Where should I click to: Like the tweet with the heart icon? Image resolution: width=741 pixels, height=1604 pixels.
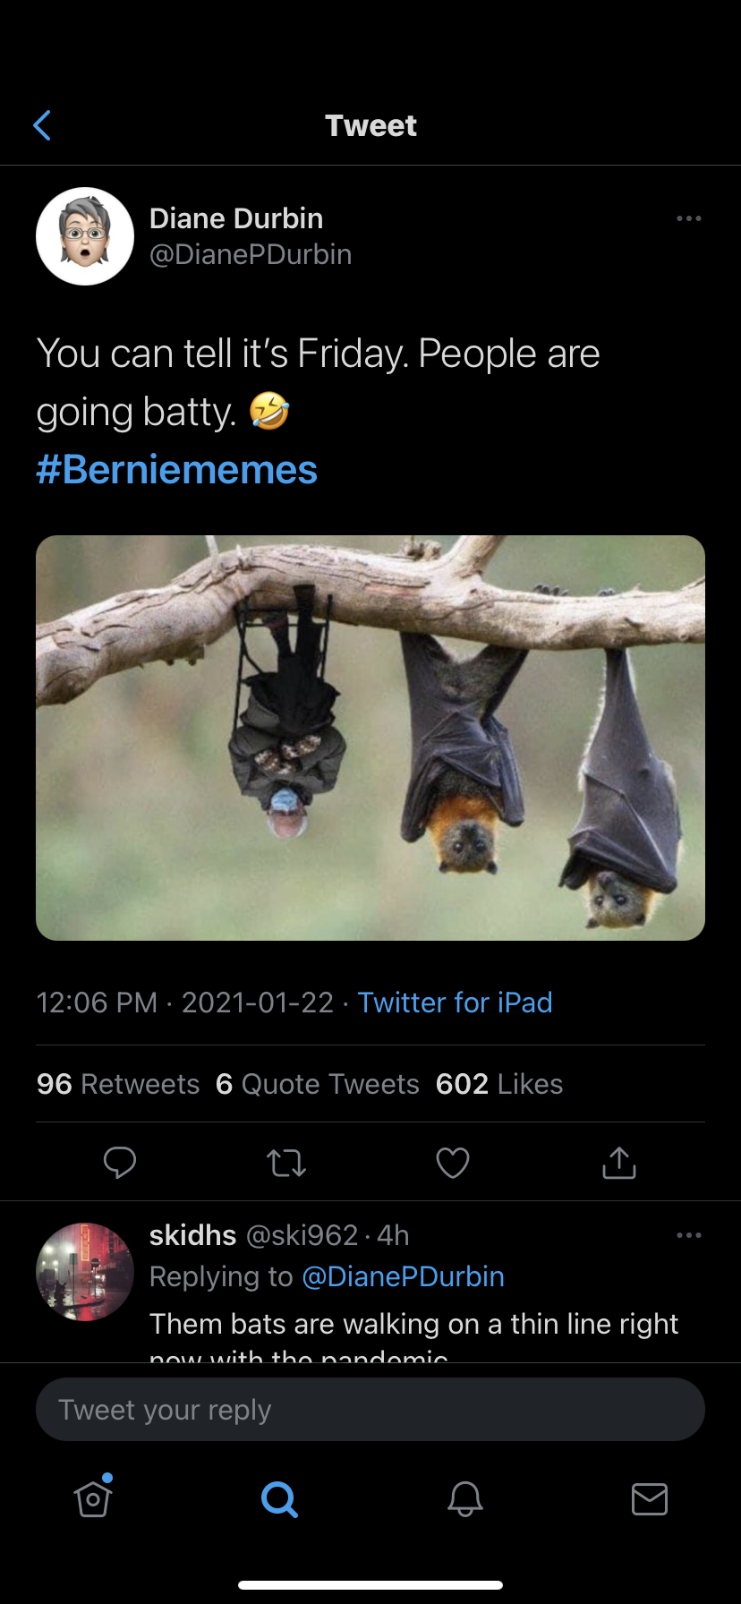coord(453,1162)
